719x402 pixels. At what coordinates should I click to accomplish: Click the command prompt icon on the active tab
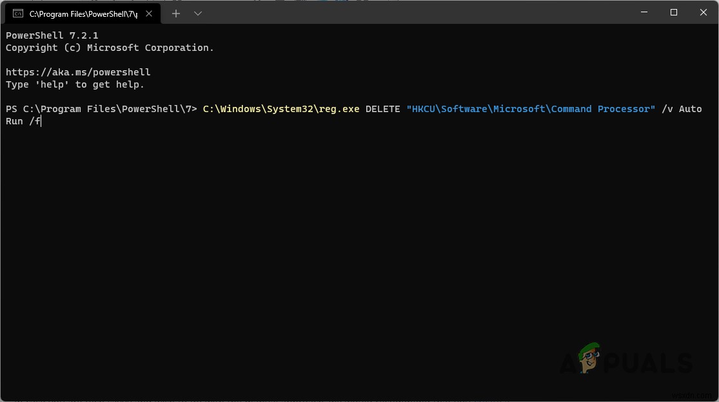18,13
